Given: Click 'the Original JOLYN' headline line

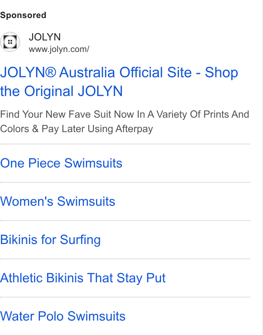Looking at the screenshot, I should (x=62, y=91).
